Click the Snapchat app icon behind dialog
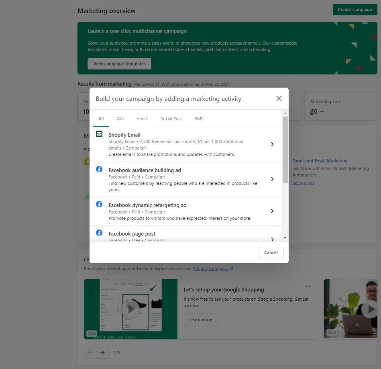Image resolution: width=381 pixels, height=369 pixels. coord(87,161)
